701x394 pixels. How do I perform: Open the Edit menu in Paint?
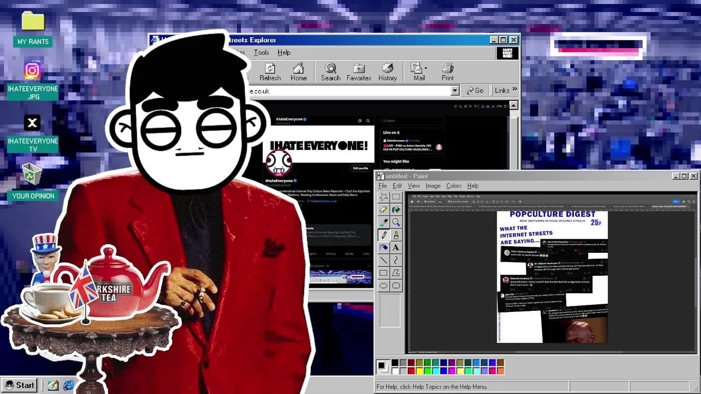pyautogui.click(x=397, y=186)
